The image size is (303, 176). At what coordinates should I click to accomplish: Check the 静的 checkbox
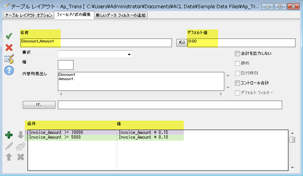(238, 63)
